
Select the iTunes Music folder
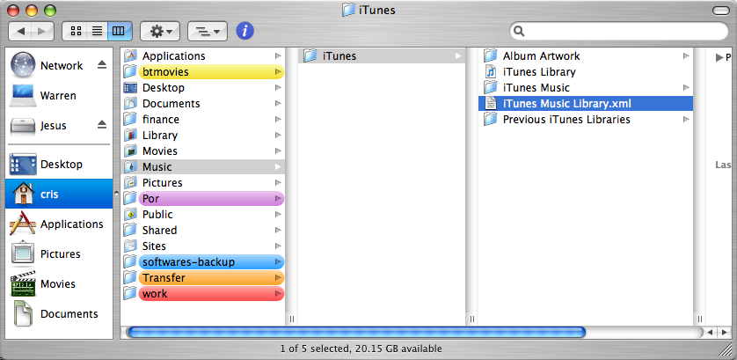586,87
